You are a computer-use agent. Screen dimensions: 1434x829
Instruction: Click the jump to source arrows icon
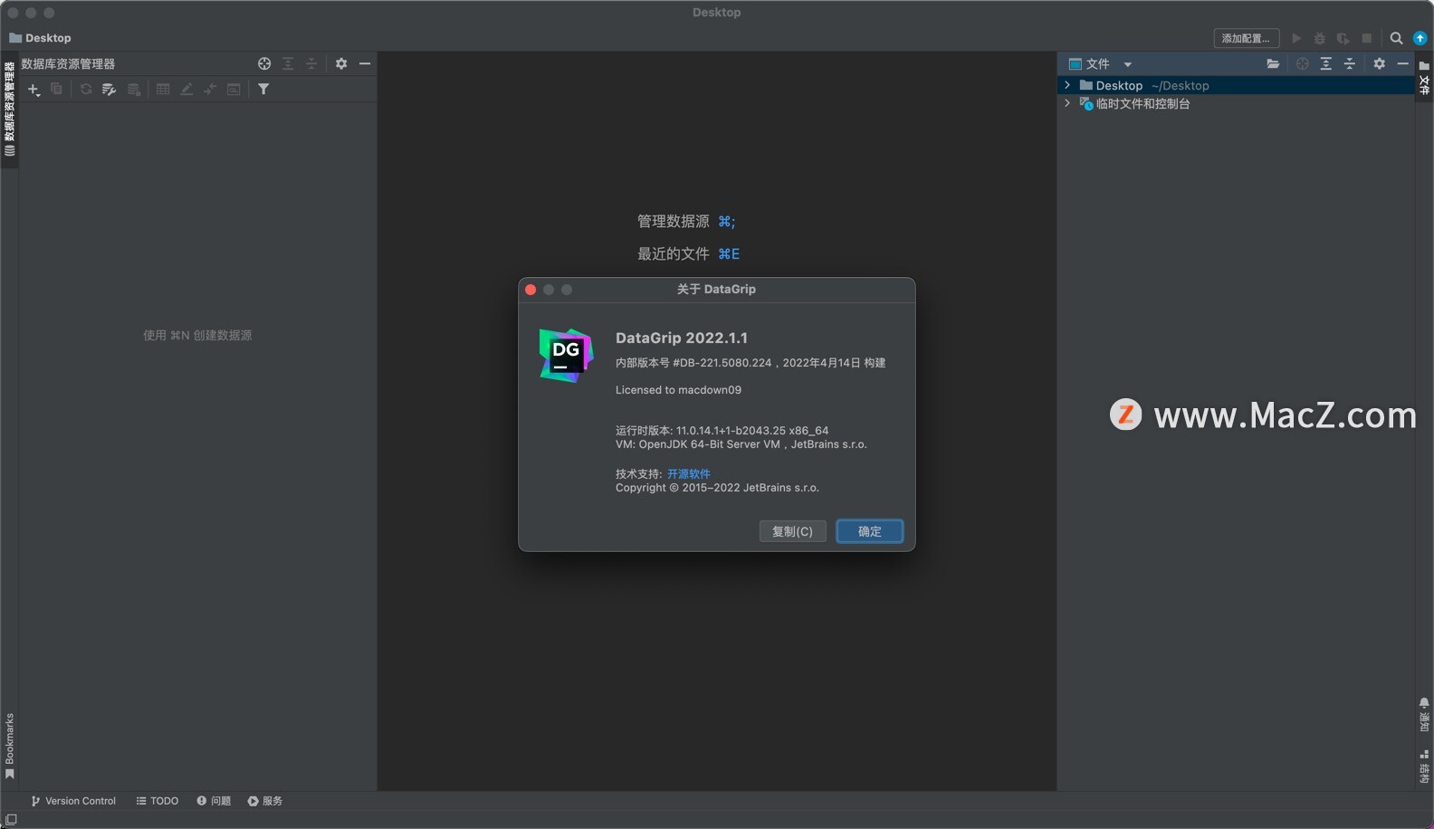click(210, 90)
